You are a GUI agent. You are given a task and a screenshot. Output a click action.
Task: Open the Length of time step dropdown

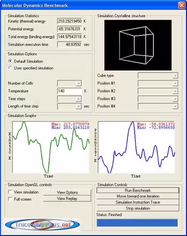[x=69, y=106]
